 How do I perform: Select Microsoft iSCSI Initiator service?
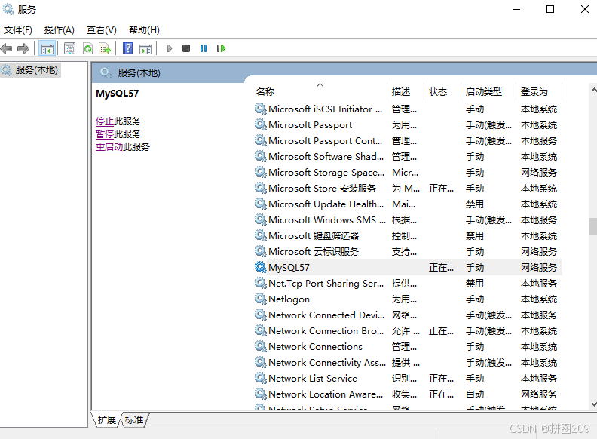pos(407,109)
